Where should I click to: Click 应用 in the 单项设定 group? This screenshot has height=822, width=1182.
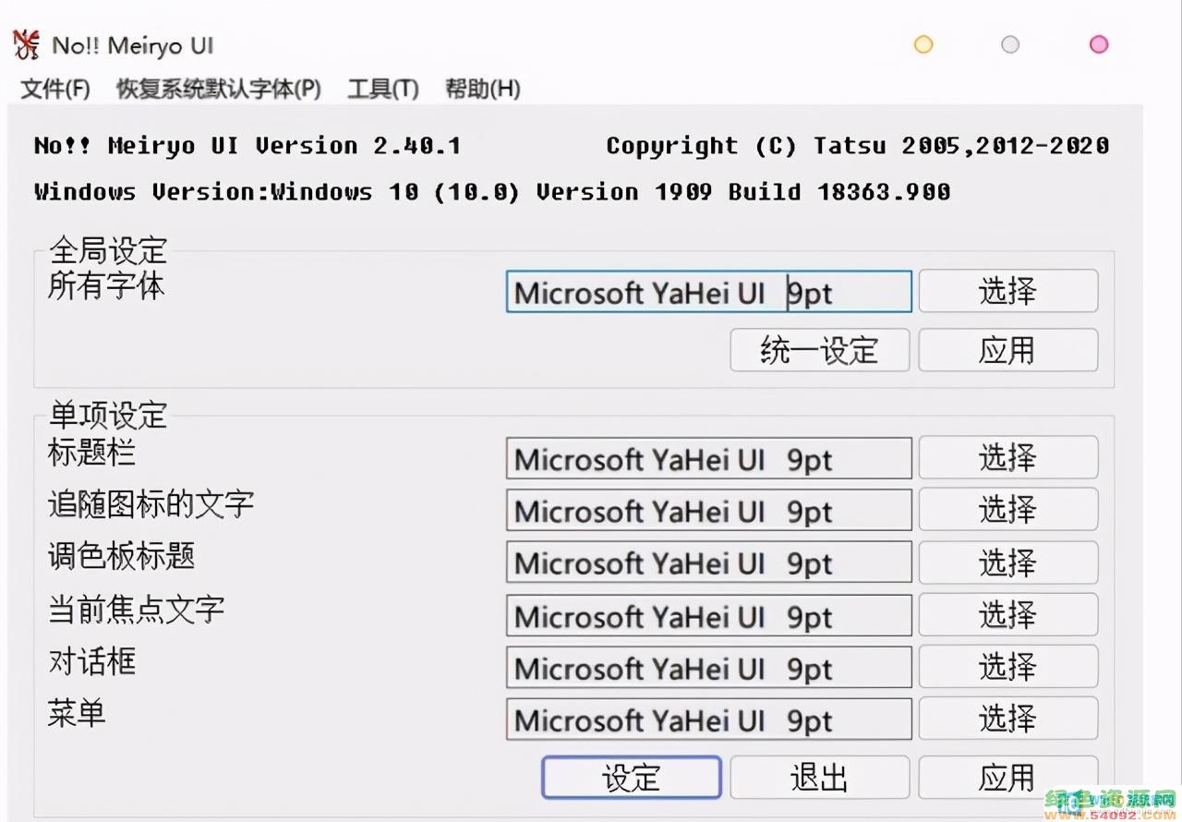[x=1007, y=778]
